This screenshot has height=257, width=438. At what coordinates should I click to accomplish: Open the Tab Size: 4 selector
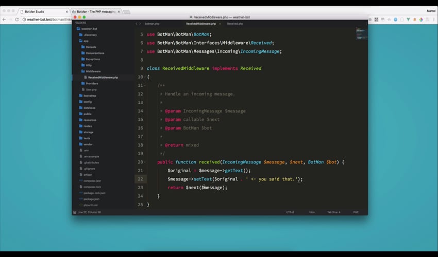point(334,212)
